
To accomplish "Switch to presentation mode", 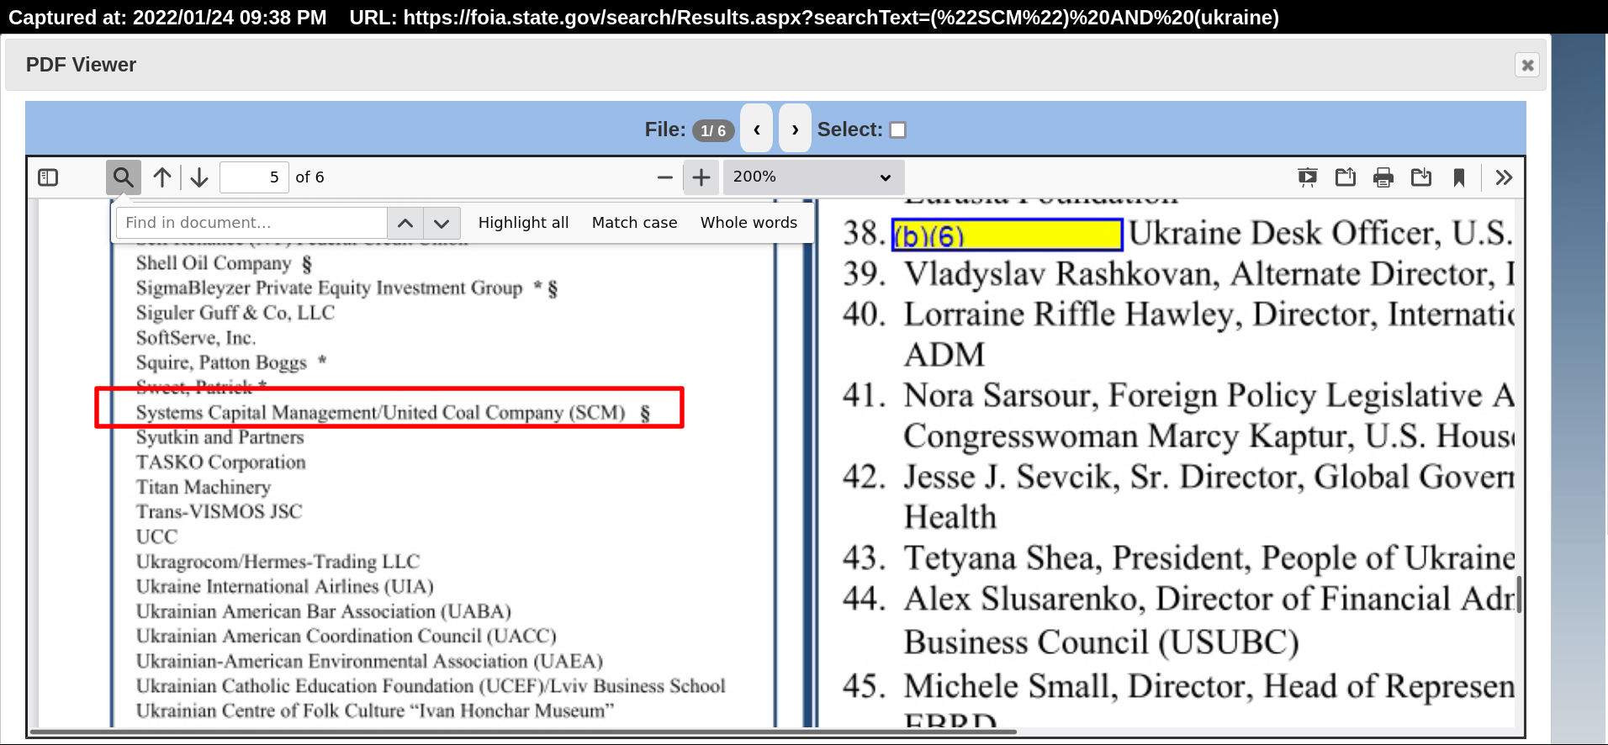I will pos(1308,177).
